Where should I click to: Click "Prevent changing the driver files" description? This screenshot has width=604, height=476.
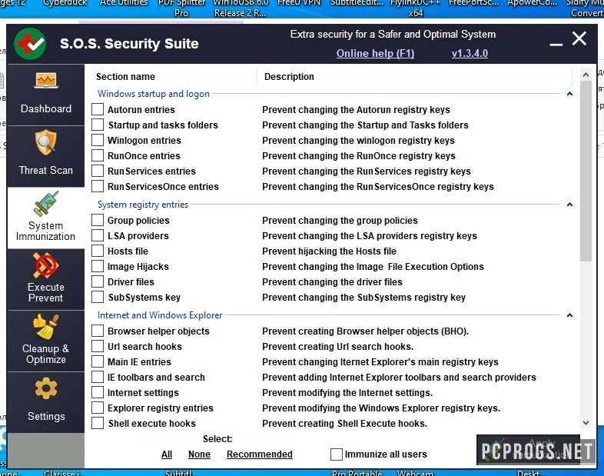(332, 282)
